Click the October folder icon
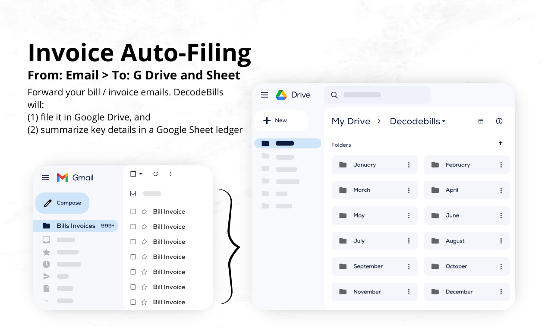548x328 pixels. coord(435,266)
